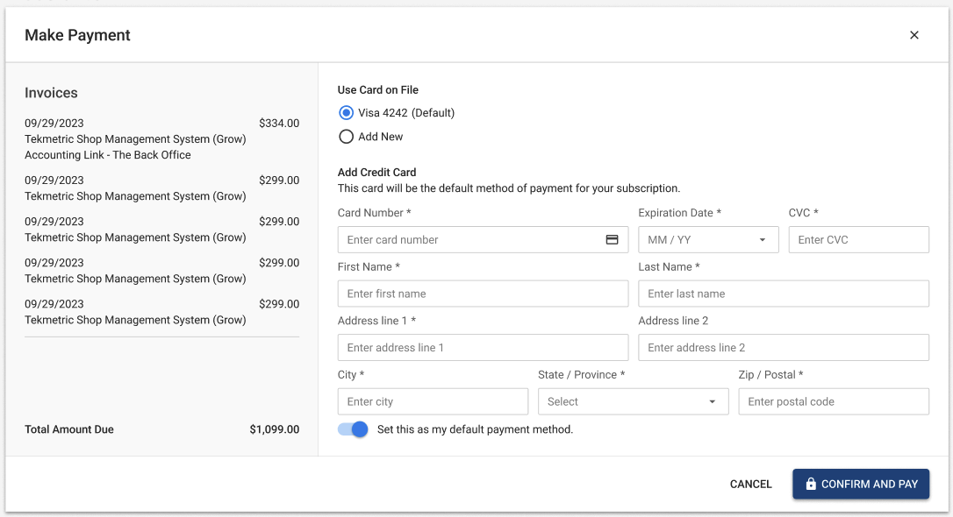Click the credit card icon in card number field
The image size is (953, 517).
612,240
